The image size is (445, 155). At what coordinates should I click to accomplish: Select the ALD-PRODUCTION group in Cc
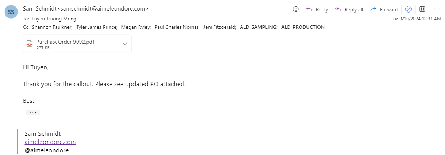pos(303,27)
